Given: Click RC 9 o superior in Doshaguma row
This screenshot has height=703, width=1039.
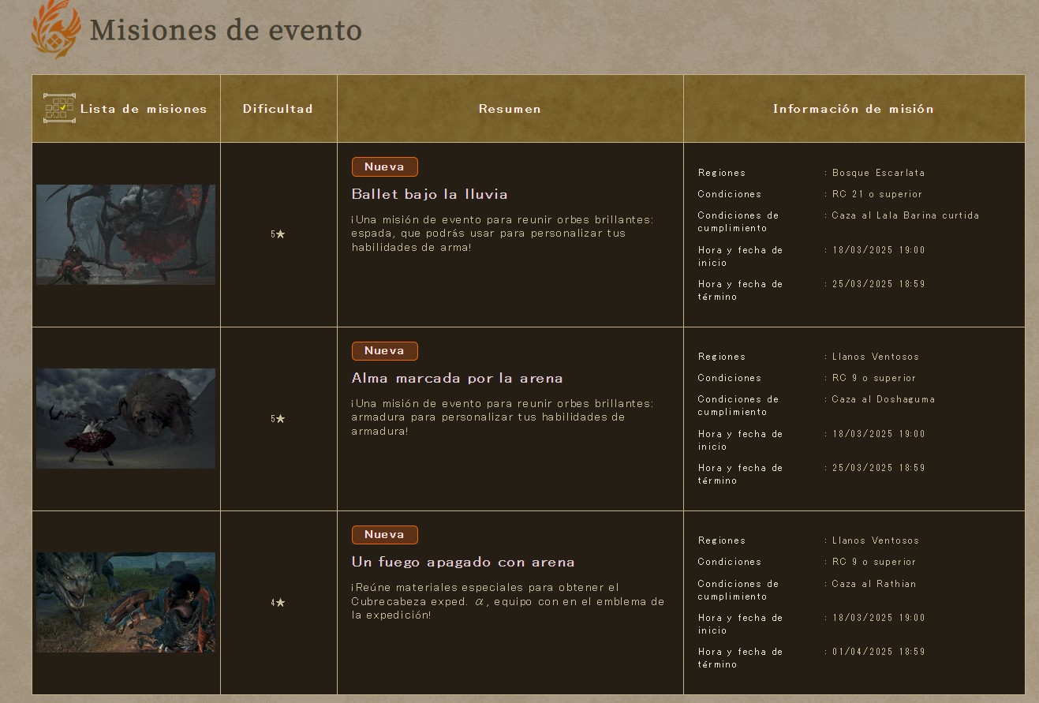Looking at the screenshot, I should click(x=874, y=378).
